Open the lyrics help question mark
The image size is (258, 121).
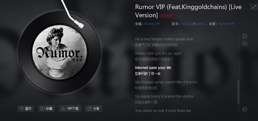coord(245,109)
